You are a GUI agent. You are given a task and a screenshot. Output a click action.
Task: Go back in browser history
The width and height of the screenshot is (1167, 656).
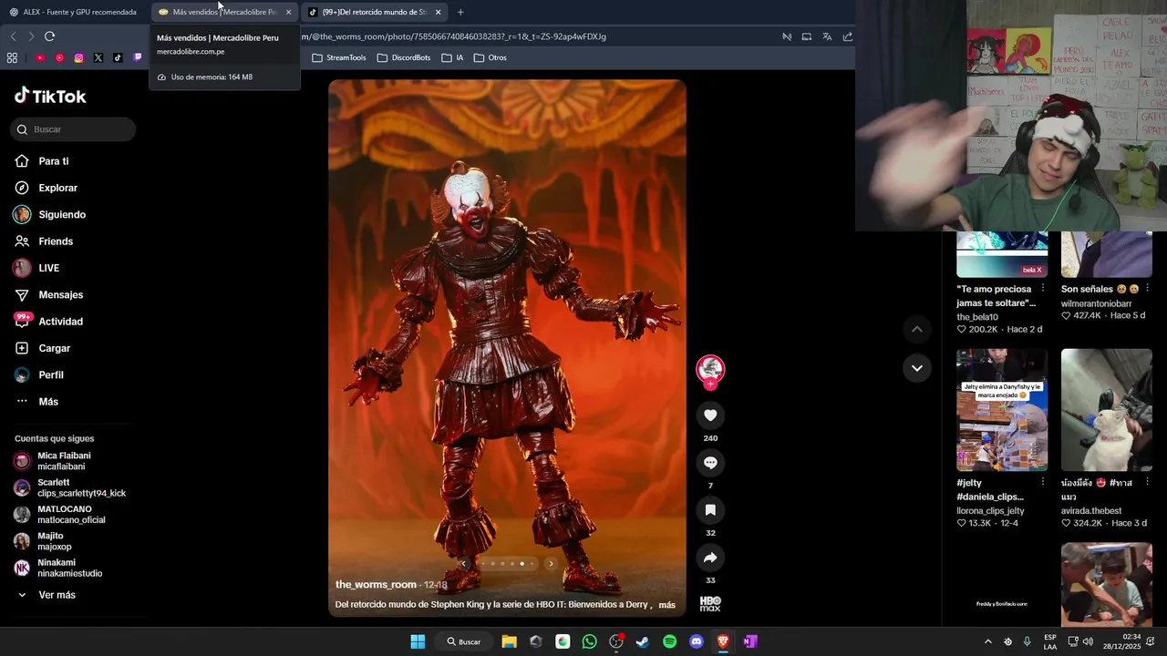[x=13, y=36]
